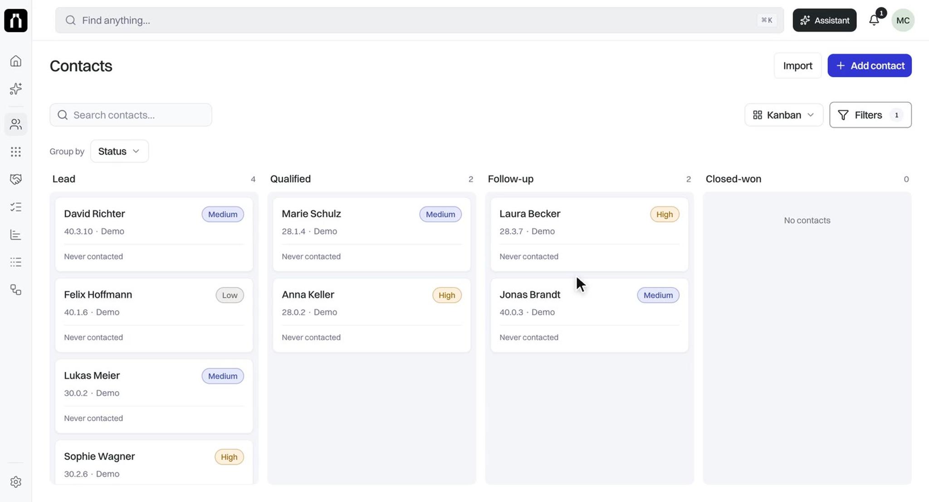
Task: Click the filter count badge on Filters
Action: click(x=896, y=115)
